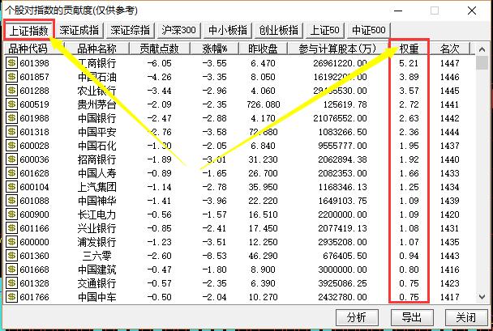Screen dimensions: 493x331
Task: Click the stock icon beside code 601766
Action: pyautogui.click(x=11, y=297)
